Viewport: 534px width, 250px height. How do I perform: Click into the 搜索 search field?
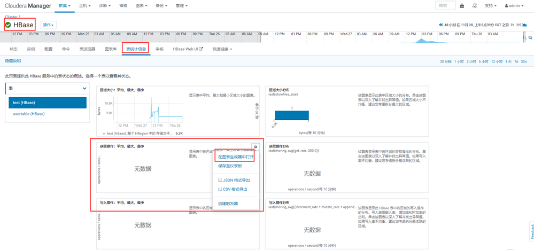point(445,5)
